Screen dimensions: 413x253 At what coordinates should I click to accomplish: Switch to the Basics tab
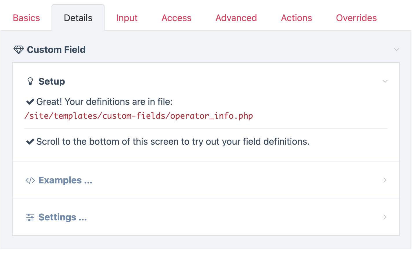click(26, 18)
